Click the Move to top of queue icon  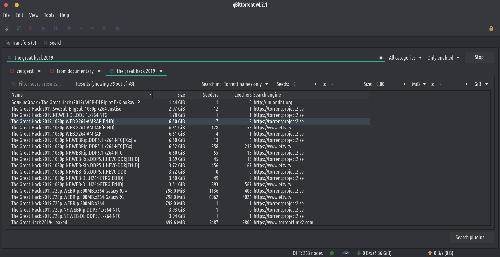point(69,29)
